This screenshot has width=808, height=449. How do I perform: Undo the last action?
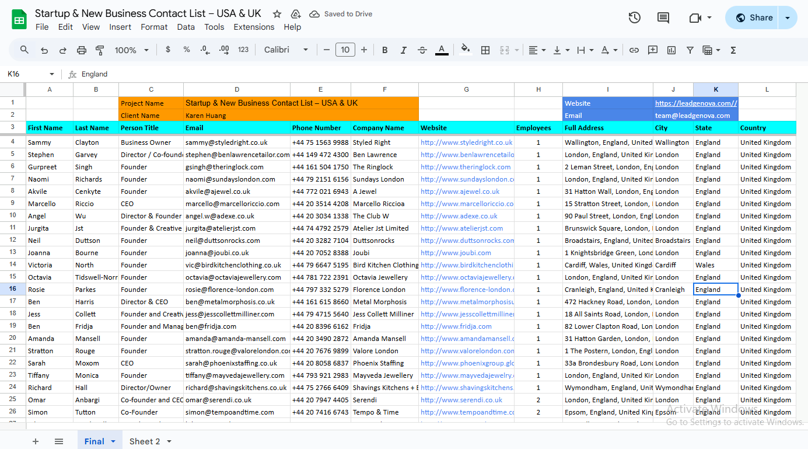coord(44,50)
